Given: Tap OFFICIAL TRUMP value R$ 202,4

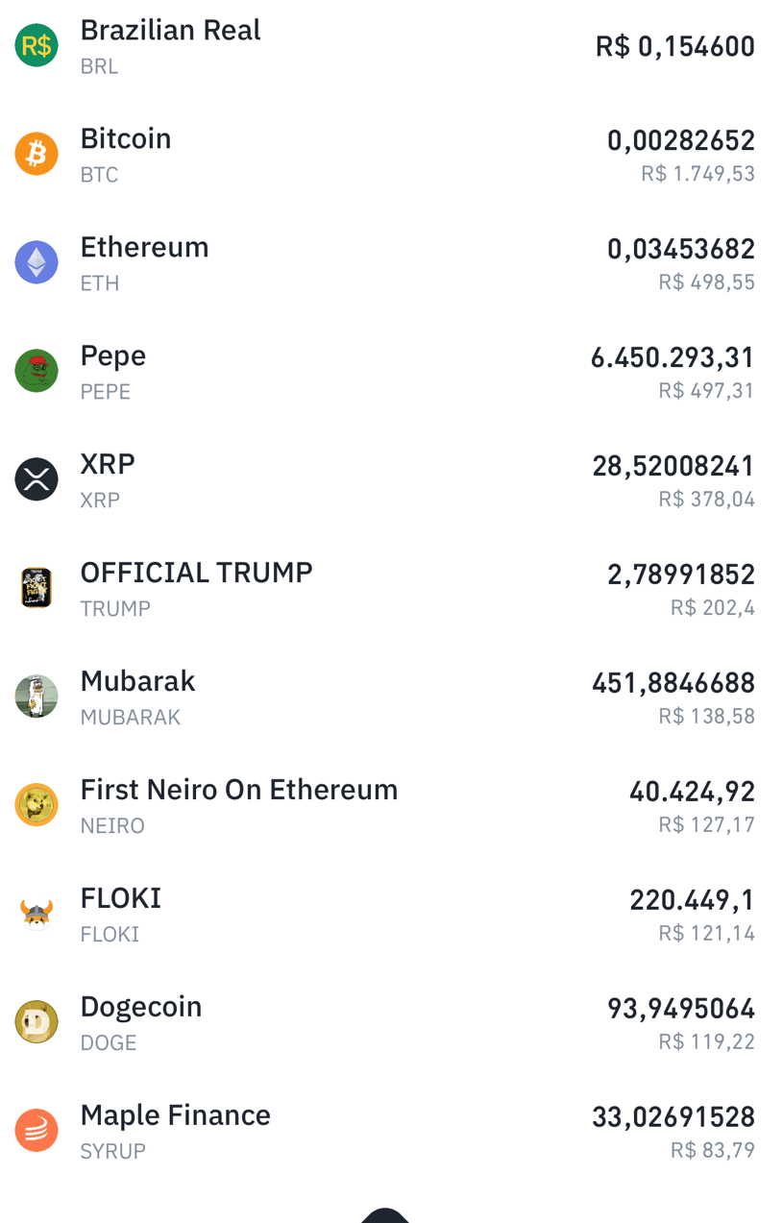Looking at the screenshot, I should point(713,608).
